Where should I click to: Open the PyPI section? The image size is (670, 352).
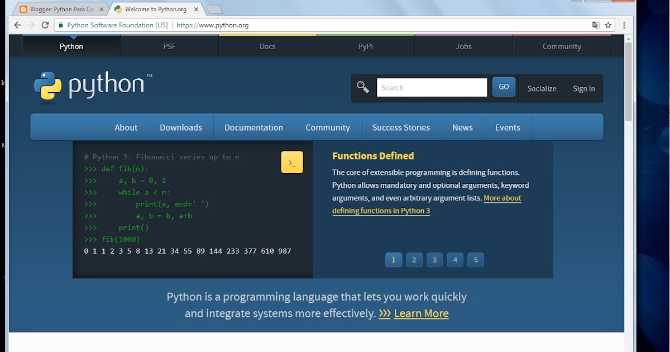click(366, 46)
